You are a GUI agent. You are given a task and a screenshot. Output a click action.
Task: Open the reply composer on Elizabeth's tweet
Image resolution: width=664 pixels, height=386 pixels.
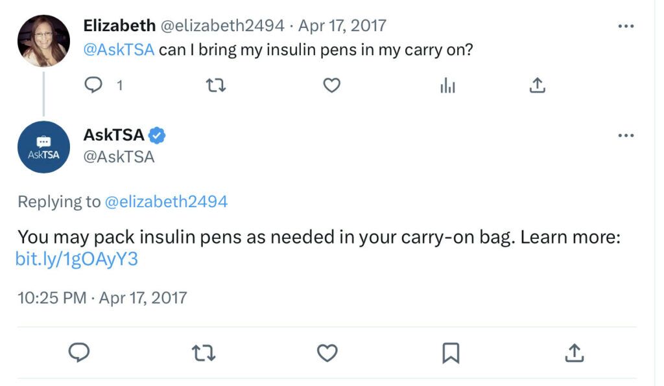pos(93,84)
